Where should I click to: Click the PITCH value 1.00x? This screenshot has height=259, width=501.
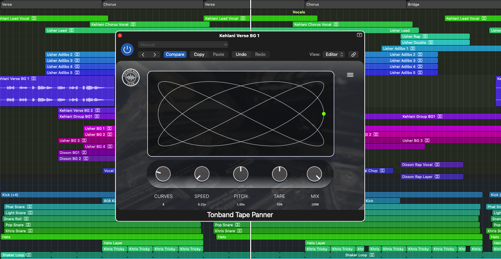(x=241, y=204)
